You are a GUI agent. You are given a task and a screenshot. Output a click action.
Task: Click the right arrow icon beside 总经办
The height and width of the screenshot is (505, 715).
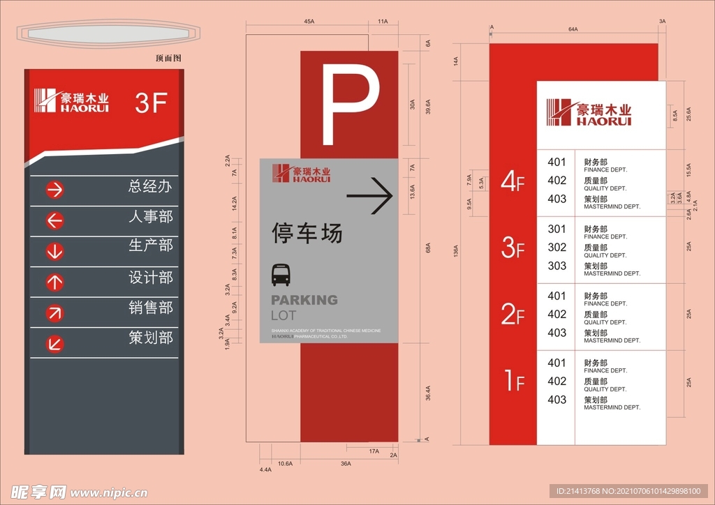tap(54, 190)
